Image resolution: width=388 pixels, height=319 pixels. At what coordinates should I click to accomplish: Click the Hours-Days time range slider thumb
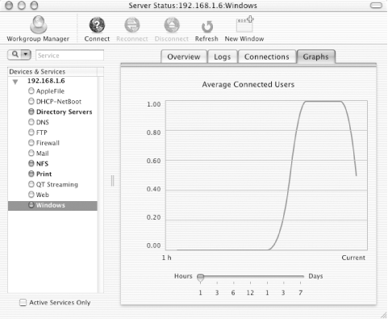click(x=200, y=278)
